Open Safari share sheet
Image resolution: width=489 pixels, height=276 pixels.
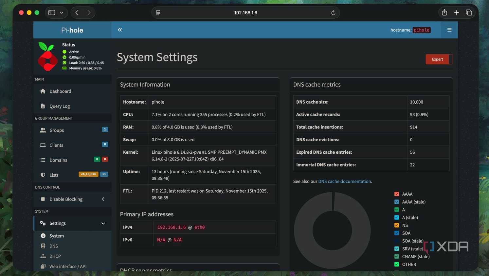coord(444,12)
